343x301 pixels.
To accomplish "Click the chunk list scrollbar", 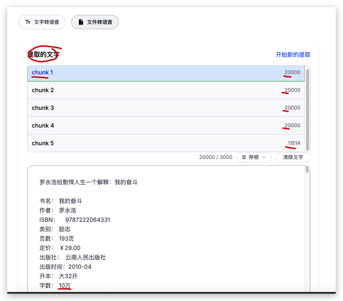I will click(307, 110).
